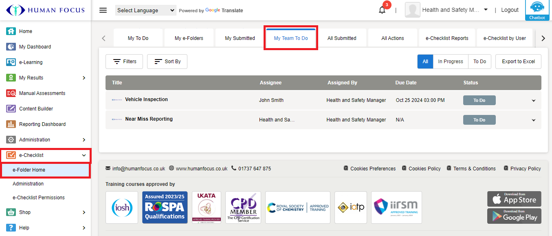Image resolution: width=552 pixels, height=236 pixels.
Task: Show only In Progress items
Action: (x=450, y=62)
